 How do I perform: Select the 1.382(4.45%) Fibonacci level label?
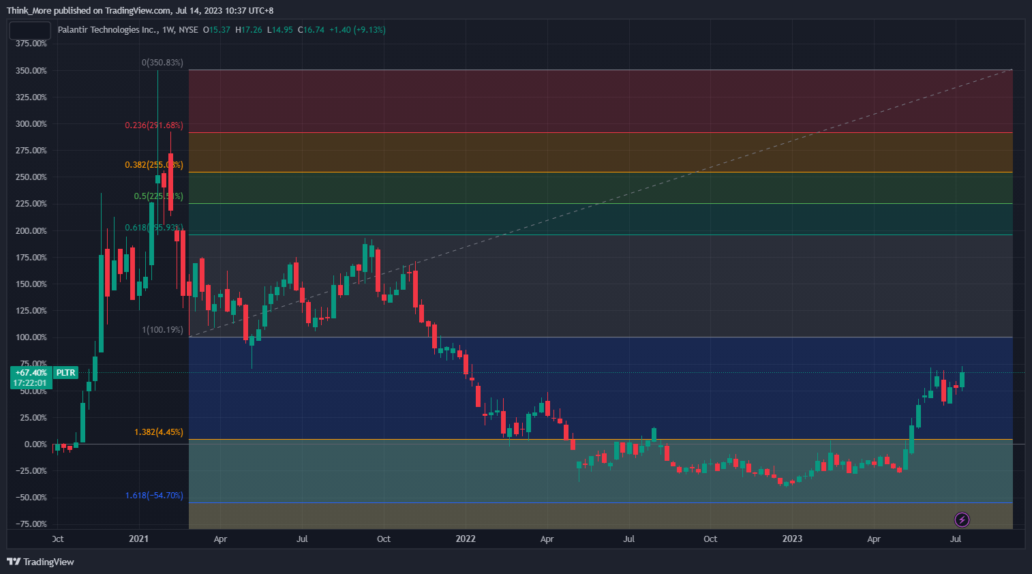159,432
